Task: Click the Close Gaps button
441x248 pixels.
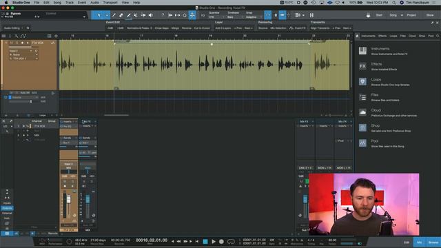Action: pos(162,28)
